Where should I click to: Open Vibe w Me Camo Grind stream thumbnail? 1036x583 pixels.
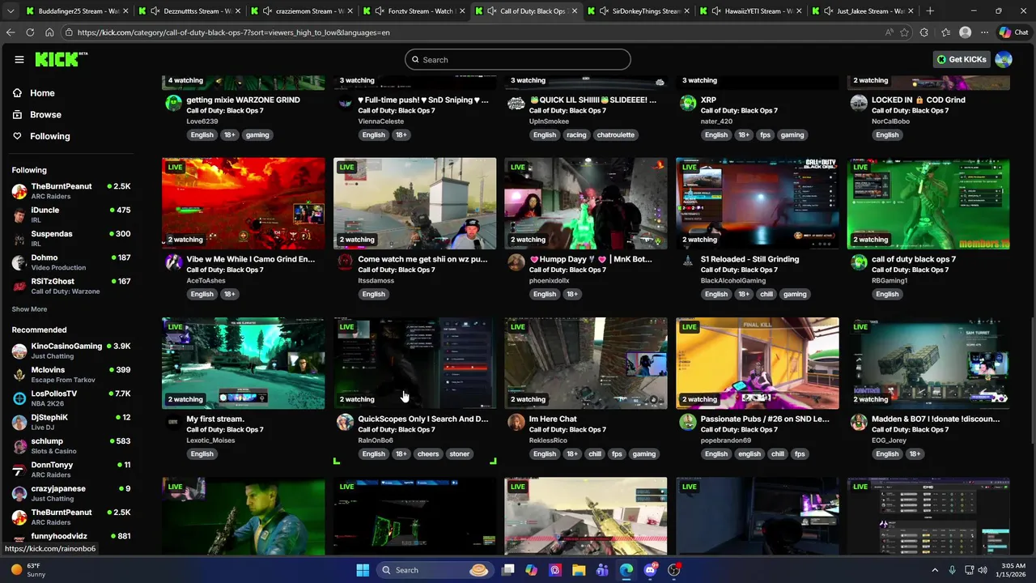click(x=244, y=203)
